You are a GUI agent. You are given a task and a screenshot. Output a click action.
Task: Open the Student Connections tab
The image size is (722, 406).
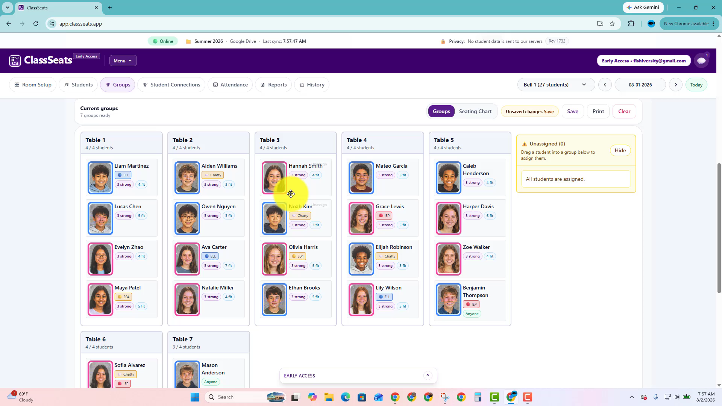click(171, 85)
